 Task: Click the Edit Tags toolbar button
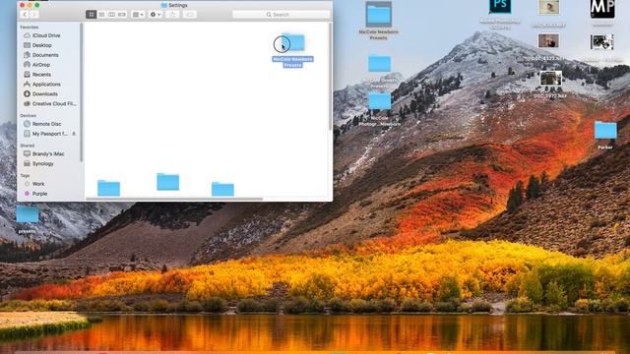point(190,15)
